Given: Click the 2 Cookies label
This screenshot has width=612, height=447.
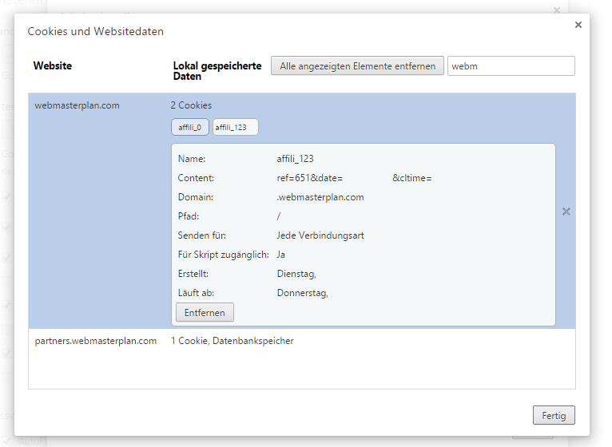Looking at the screenshot, I should (191, 105).
